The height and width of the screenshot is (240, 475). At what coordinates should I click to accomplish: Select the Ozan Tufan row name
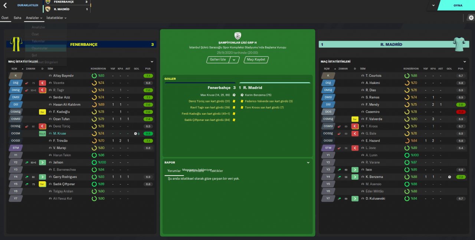[61, 119]
